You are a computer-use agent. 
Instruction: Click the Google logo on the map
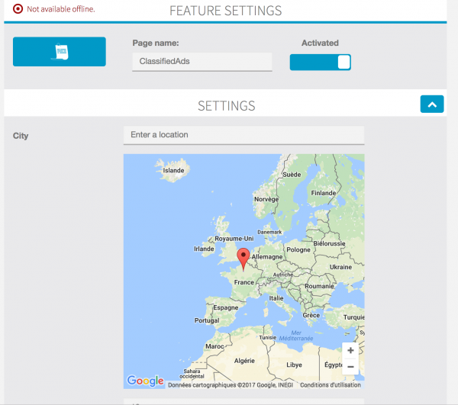pyautogui.click(x=145, y=381)
